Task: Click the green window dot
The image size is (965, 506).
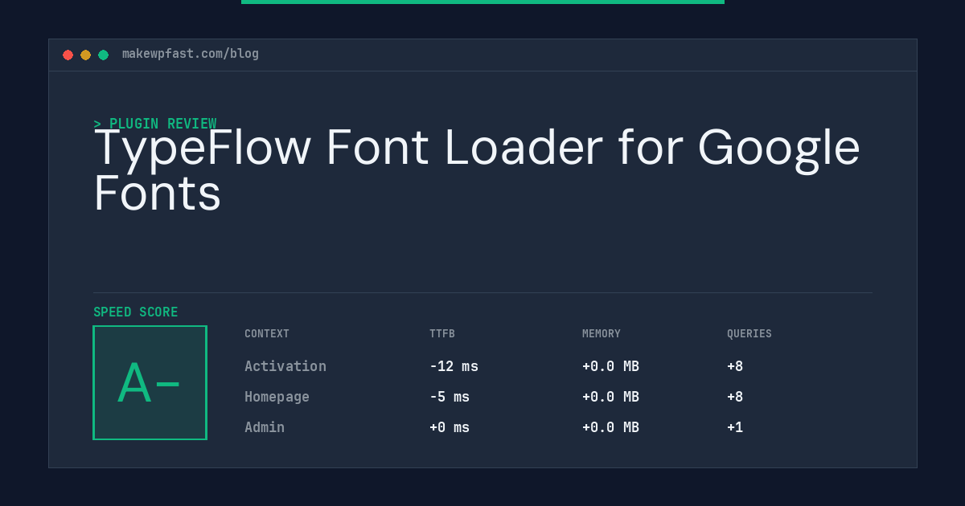Action: coord(103,55)
